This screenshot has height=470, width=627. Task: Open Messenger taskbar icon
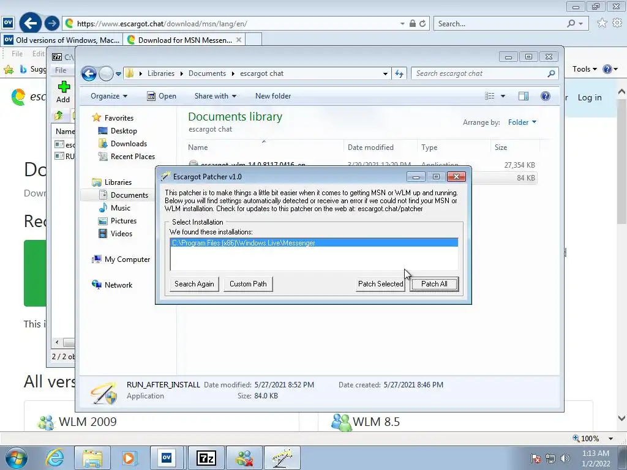[x=244, y=458]
